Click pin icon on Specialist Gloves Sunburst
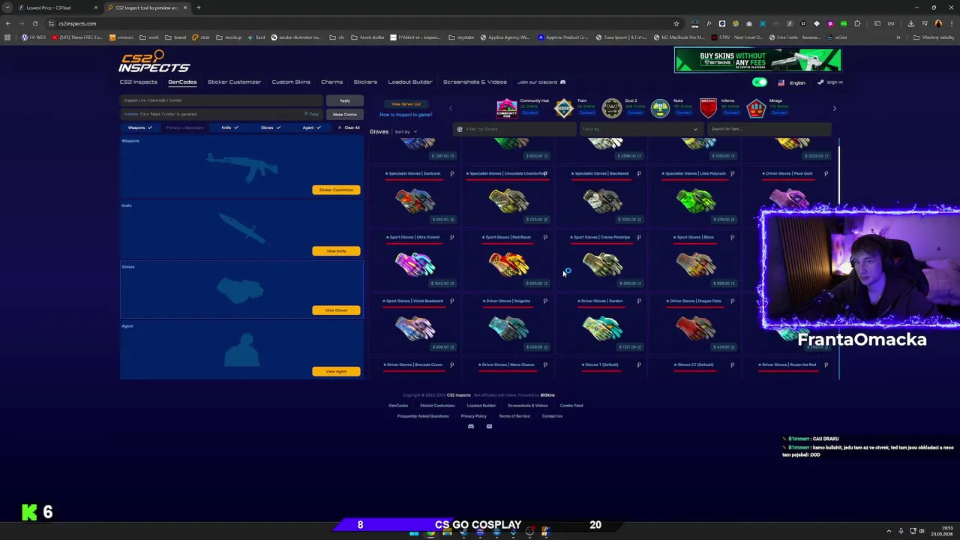 [x=451, y=173]
